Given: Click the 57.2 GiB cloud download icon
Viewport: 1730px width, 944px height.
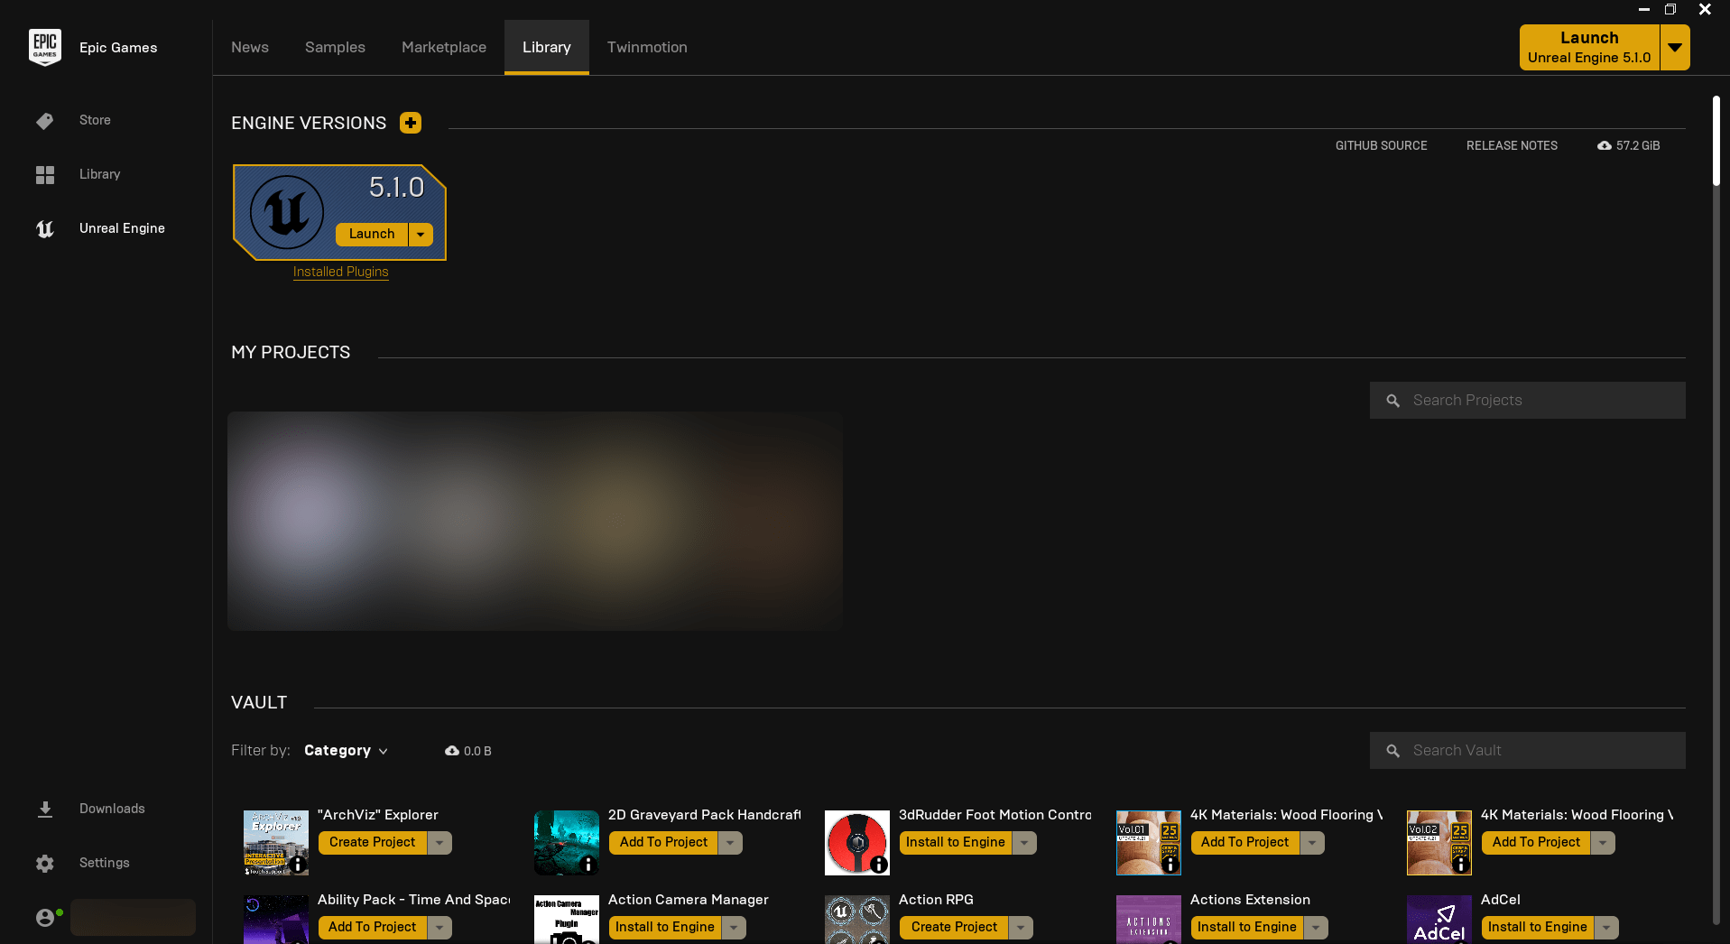Looking at the screenshot, I should (x=1605, y=145).
